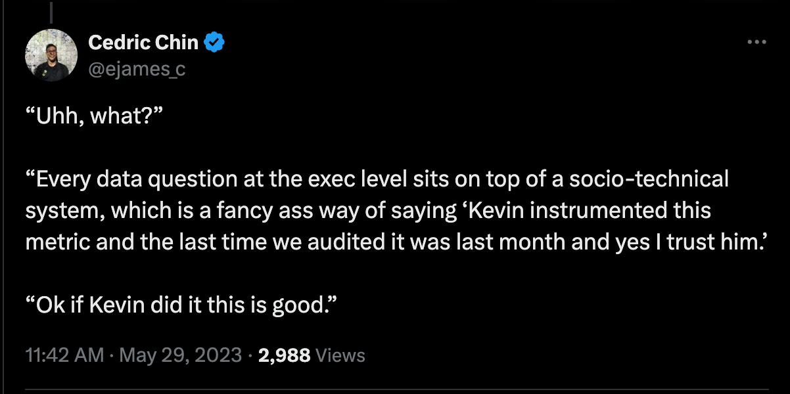The width and height of the screenshot is (790, 394).
Task: Click the thread connector line above the avatar
Action: click(51, 12)
